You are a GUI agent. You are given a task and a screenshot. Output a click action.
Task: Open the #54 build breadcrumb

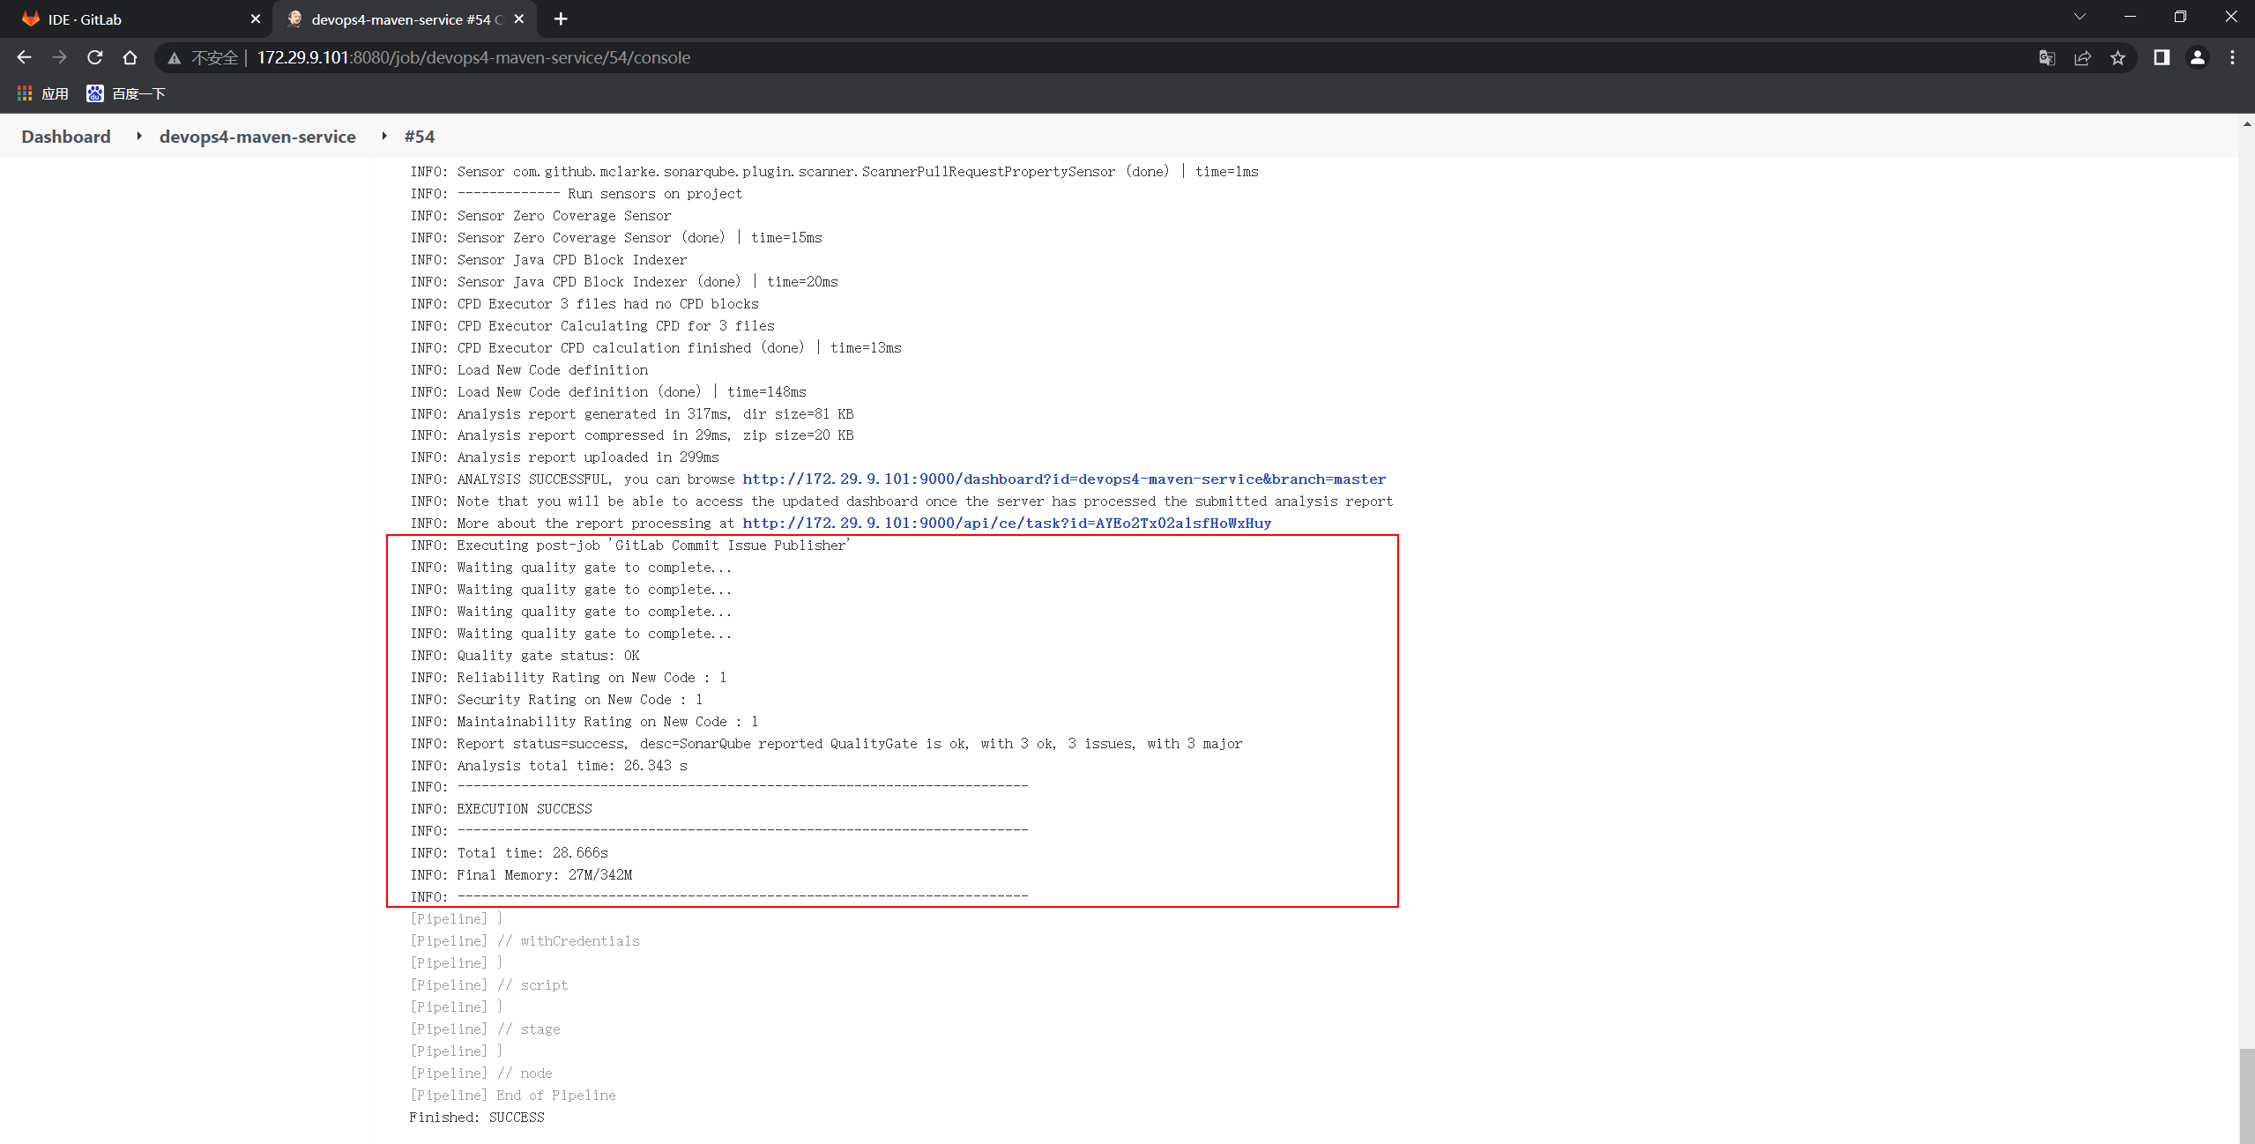[x=420, y=137]
